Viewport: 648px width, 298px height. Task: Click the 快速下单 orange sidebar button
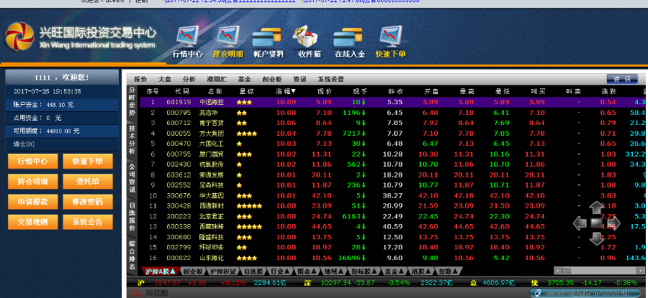click(x=88, y=161)
